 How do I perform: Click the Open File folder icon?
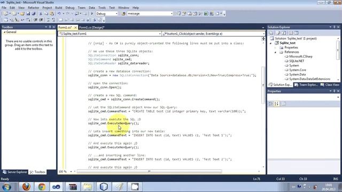click(22, 14)
